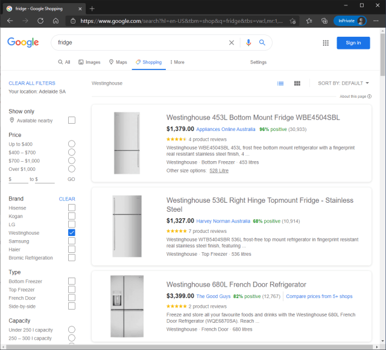Select $400 – $700 price range
The height and width of the screenshot is (350, 386).
coord(72,152)
